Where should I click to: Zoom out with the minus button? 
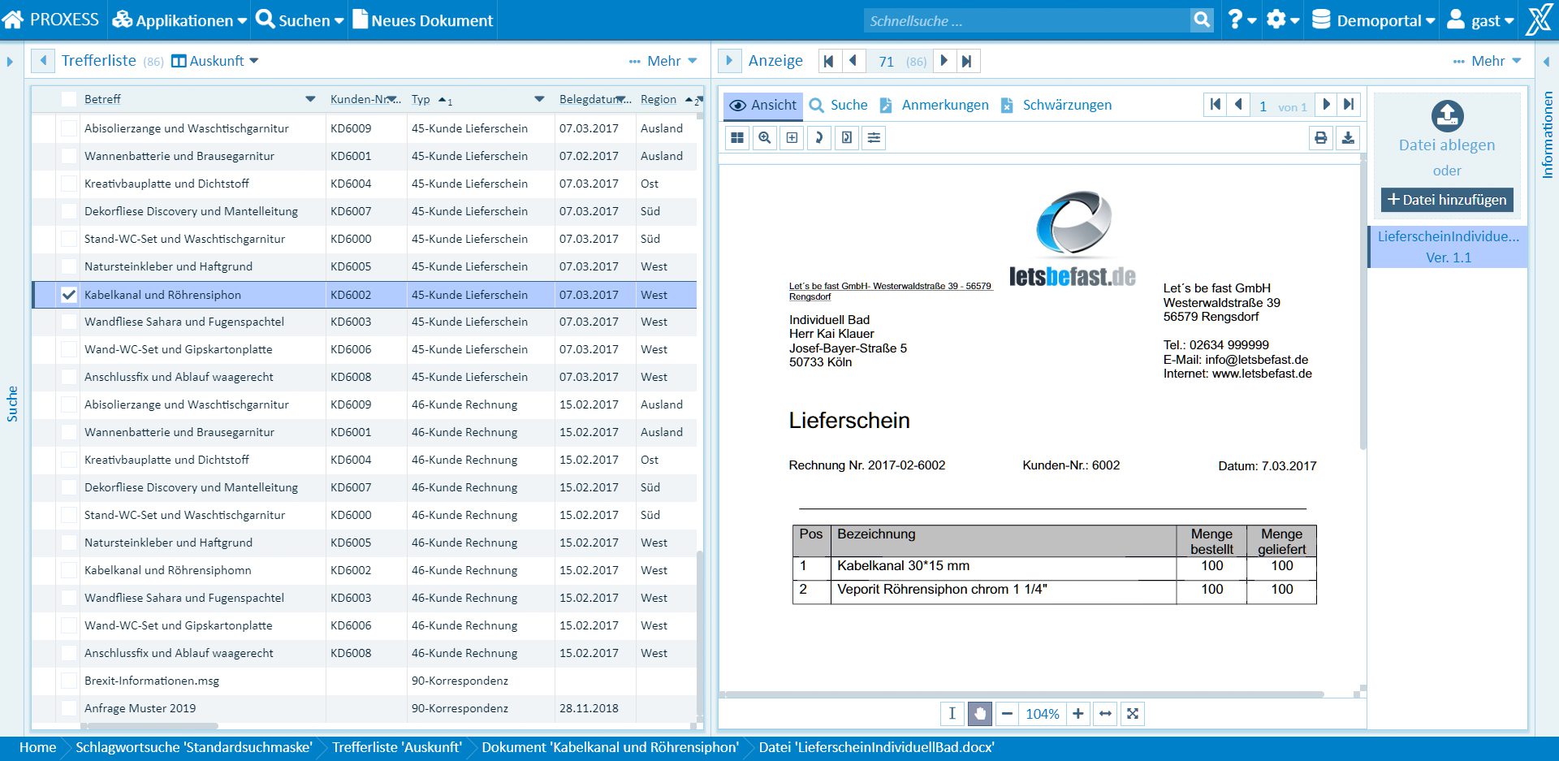(x=1007, y=714)
